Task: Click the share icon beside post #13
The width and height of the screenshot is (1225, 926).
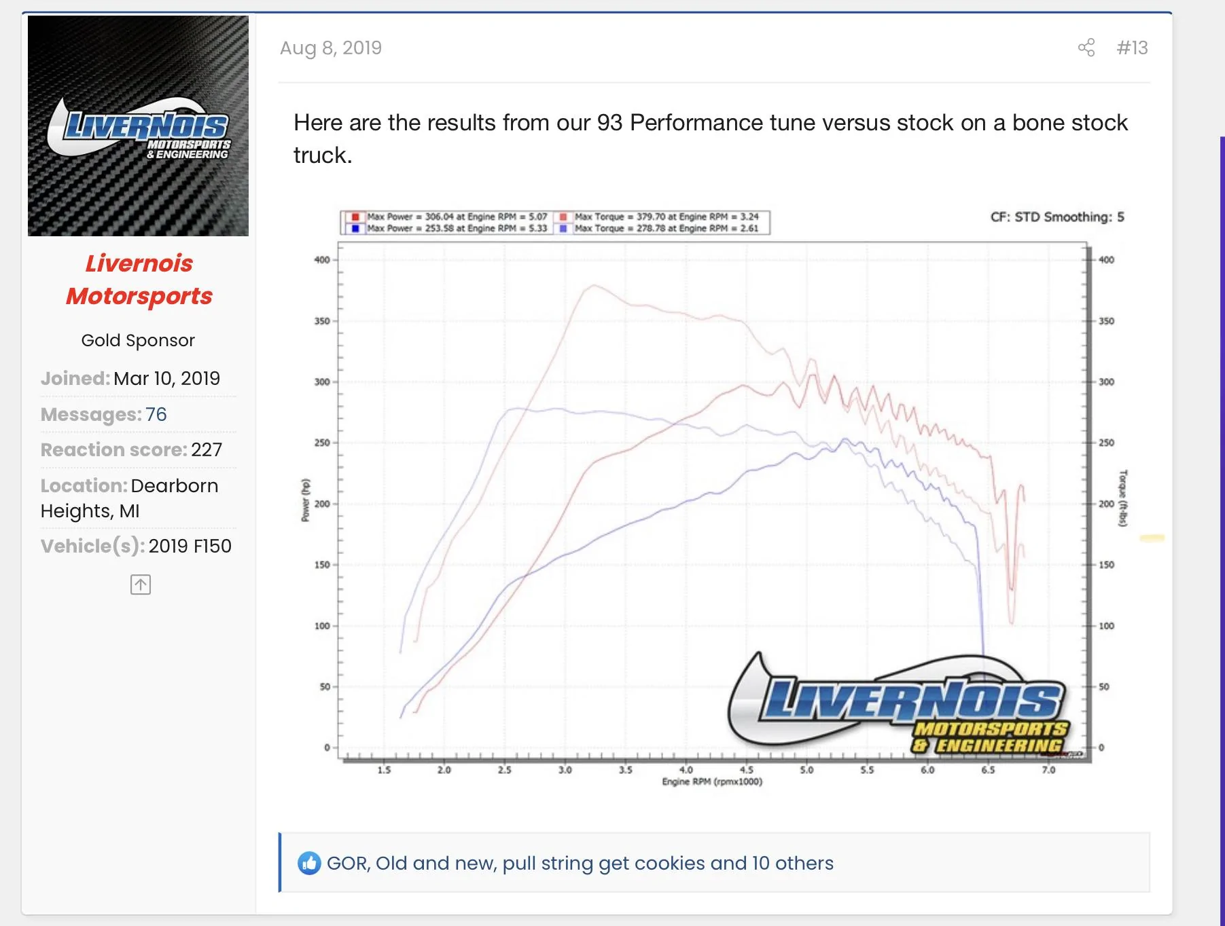Action: point(1086,48)
